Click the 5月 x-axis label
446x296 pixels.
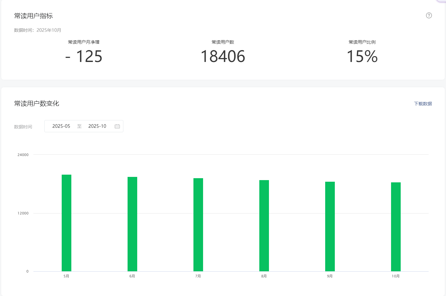pyautogui.click(x=67, y=276)
